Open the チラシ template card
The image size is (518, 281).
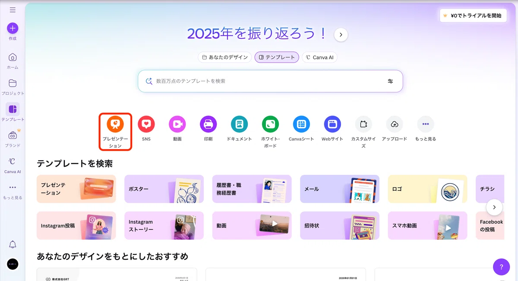point(490,189)
